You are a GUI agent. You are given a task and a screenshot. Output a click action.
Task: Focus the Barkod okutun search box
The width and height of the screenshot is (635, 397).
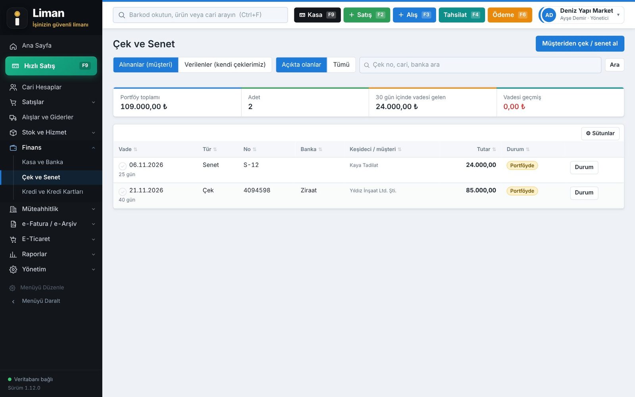tap(200, 15)
